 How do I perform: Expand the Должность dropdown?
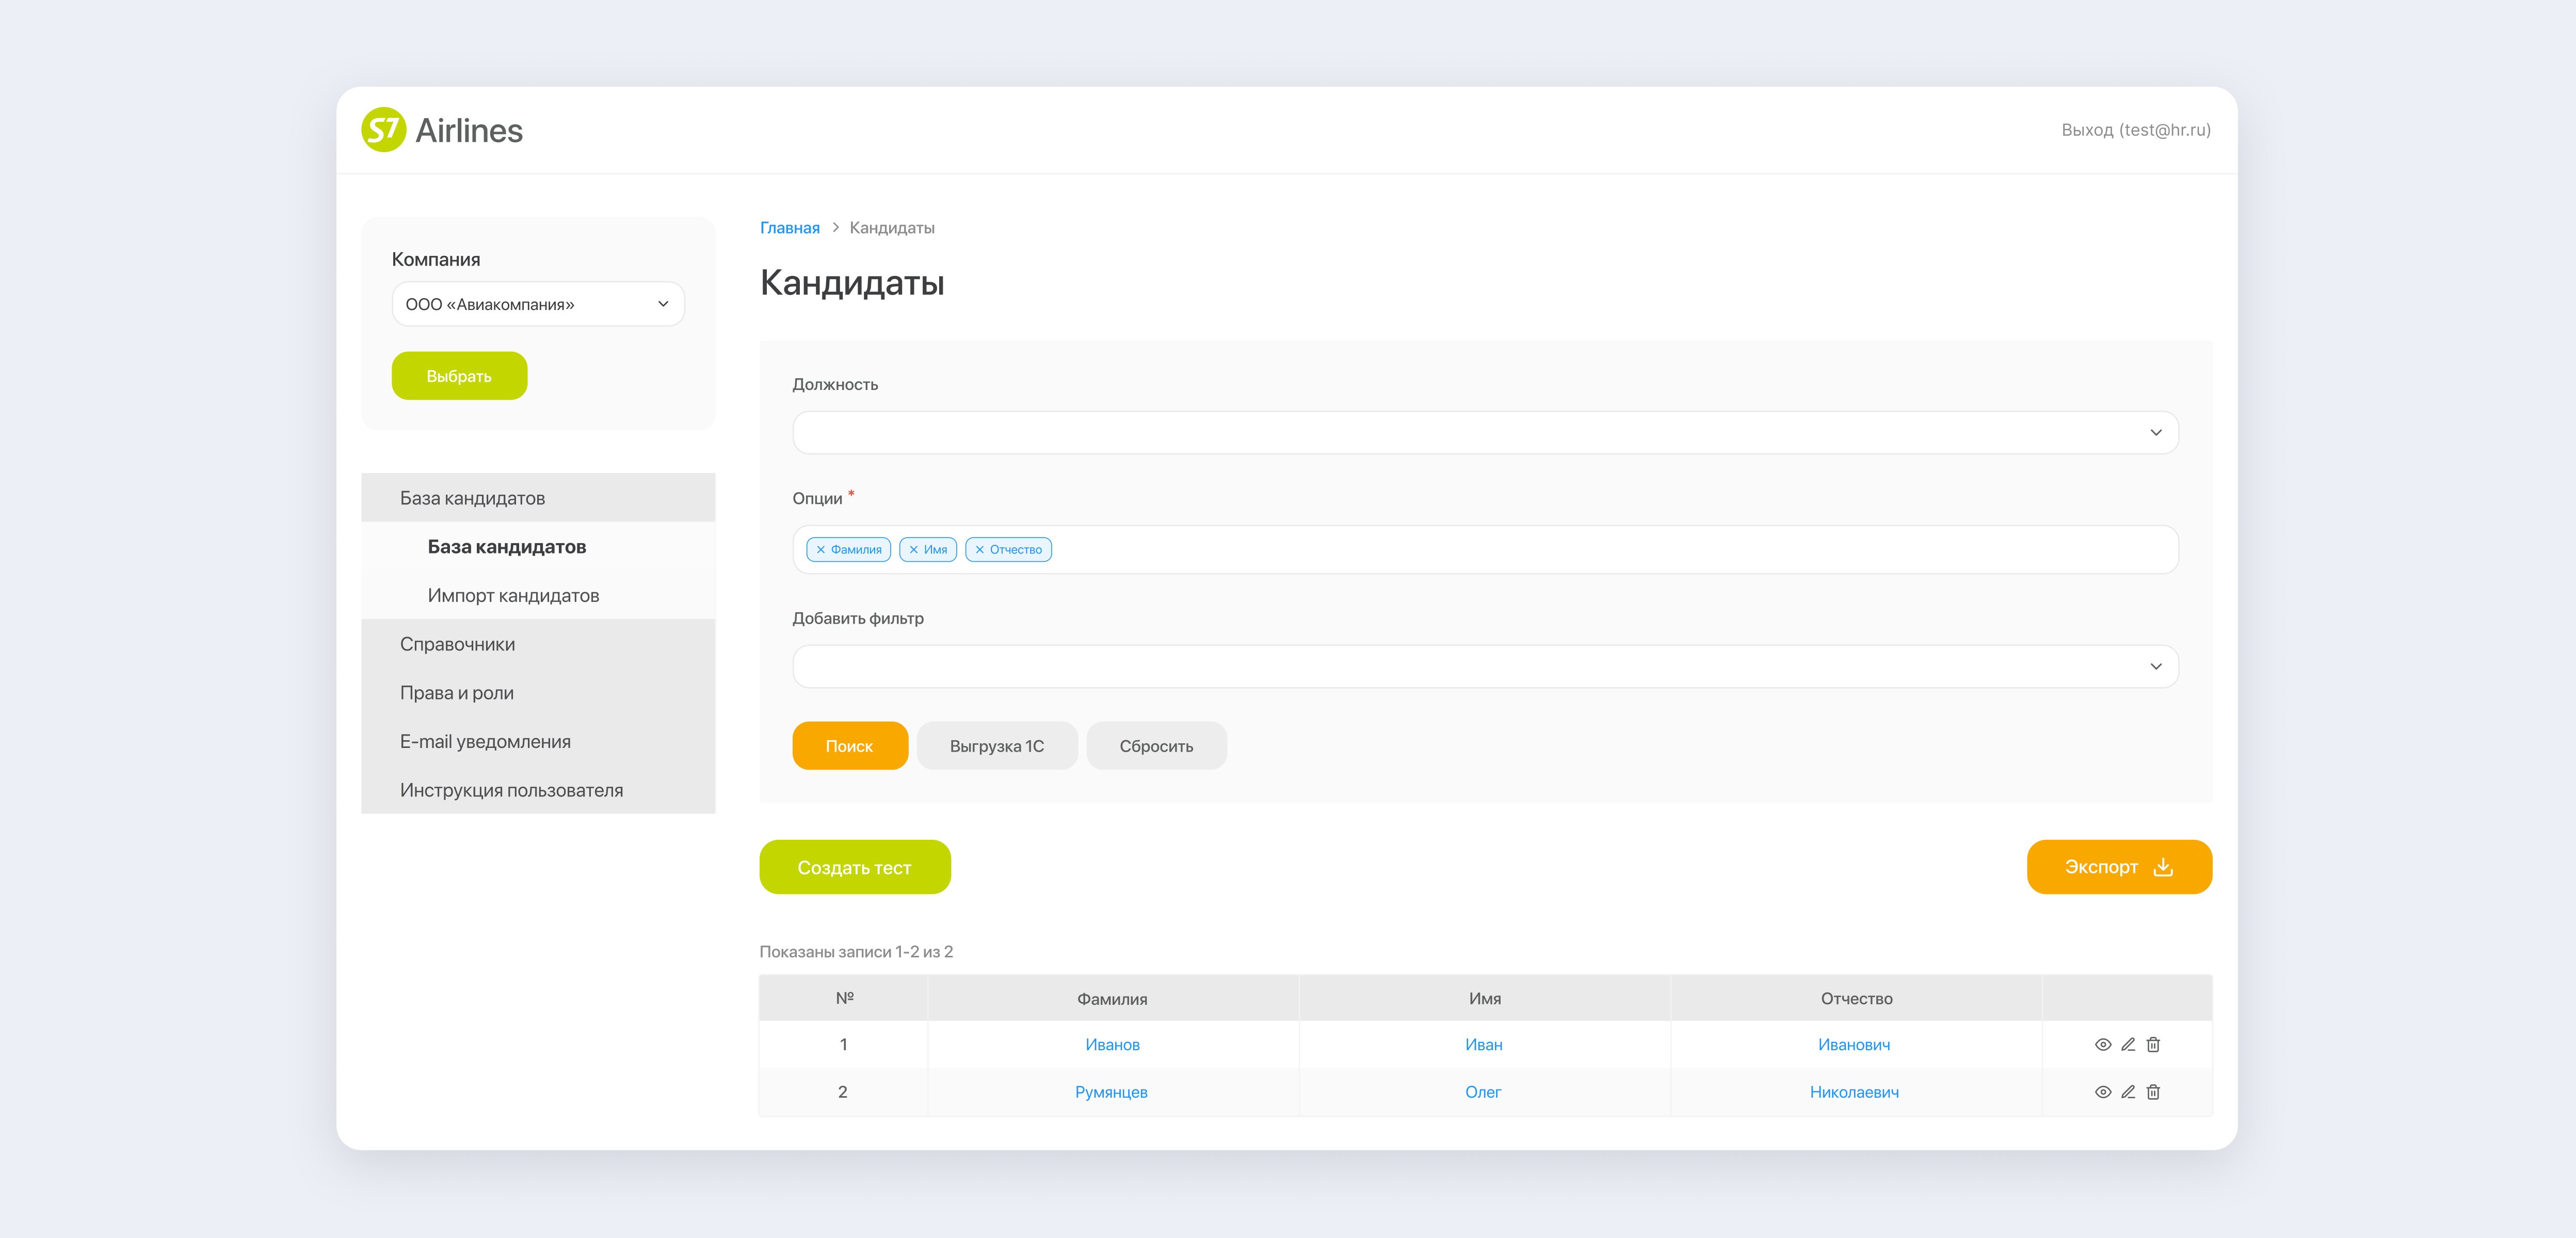(x=1485, y=432)
